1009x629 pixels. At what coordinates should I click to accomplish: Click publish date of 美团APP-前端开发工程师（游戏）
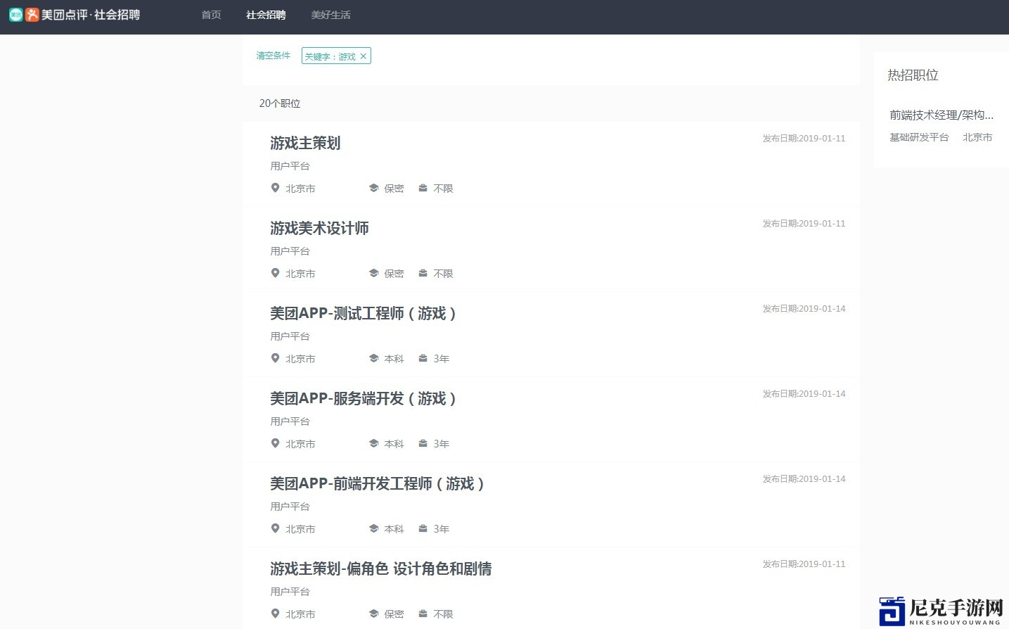804,479
